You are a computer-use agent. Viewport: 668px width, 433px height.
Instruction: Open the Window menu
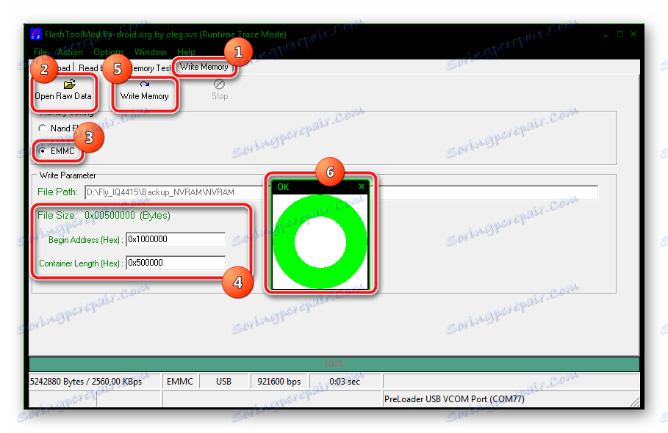[151, 52]
